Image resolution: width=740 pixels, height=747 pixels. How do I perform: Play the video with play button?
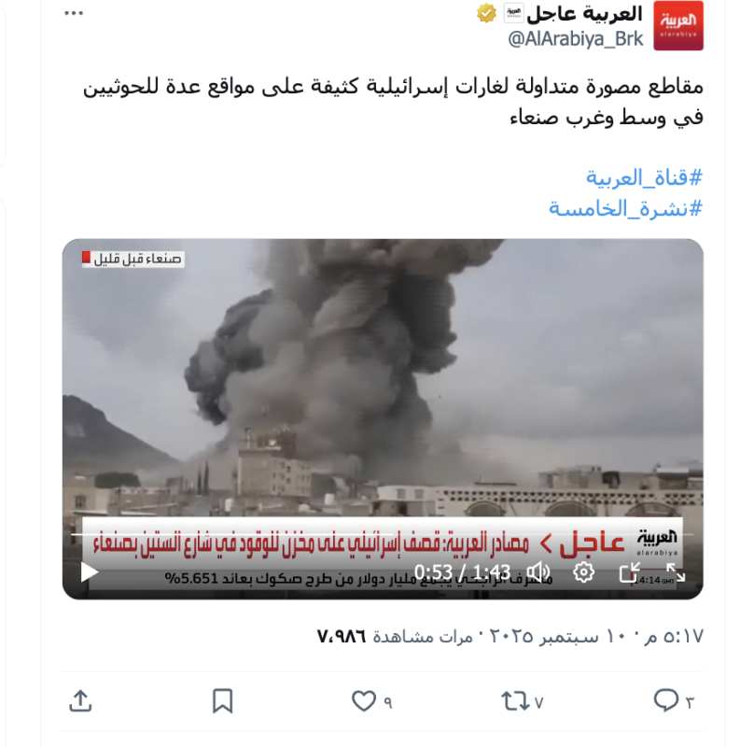point(89,571)
